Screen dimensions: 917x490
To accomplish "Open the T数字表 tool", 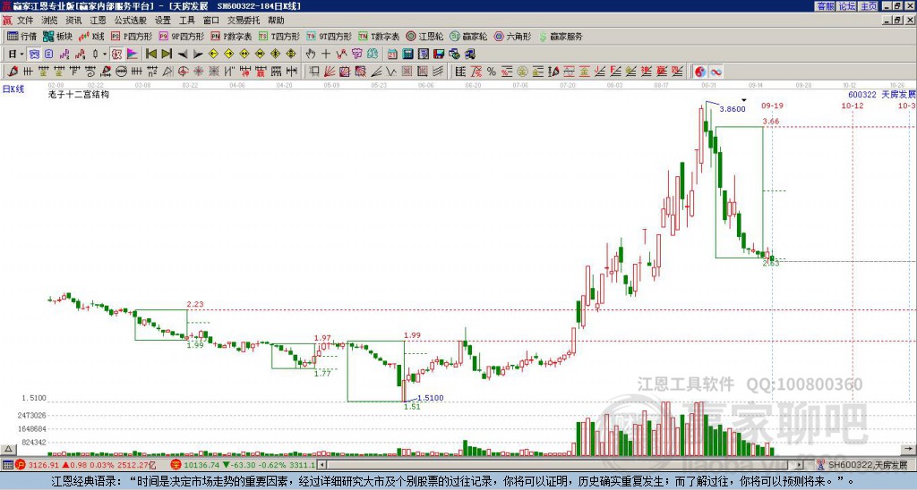I will click(379, 36).
